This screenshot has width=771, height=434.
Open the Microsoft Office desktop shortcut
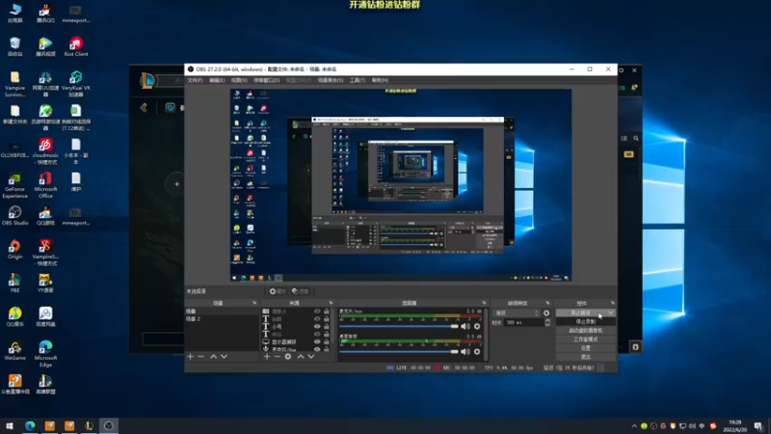coord(45,185)
